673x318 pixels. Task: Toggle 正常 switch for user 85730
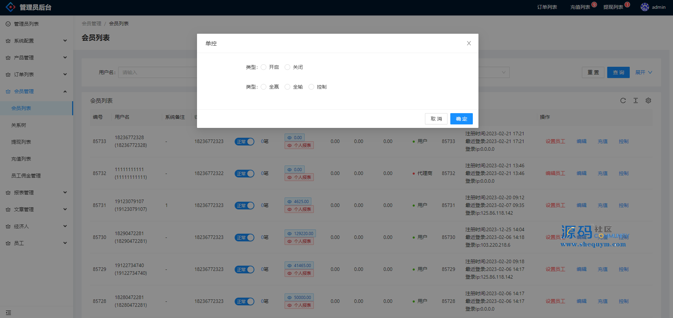coord(245,238)
